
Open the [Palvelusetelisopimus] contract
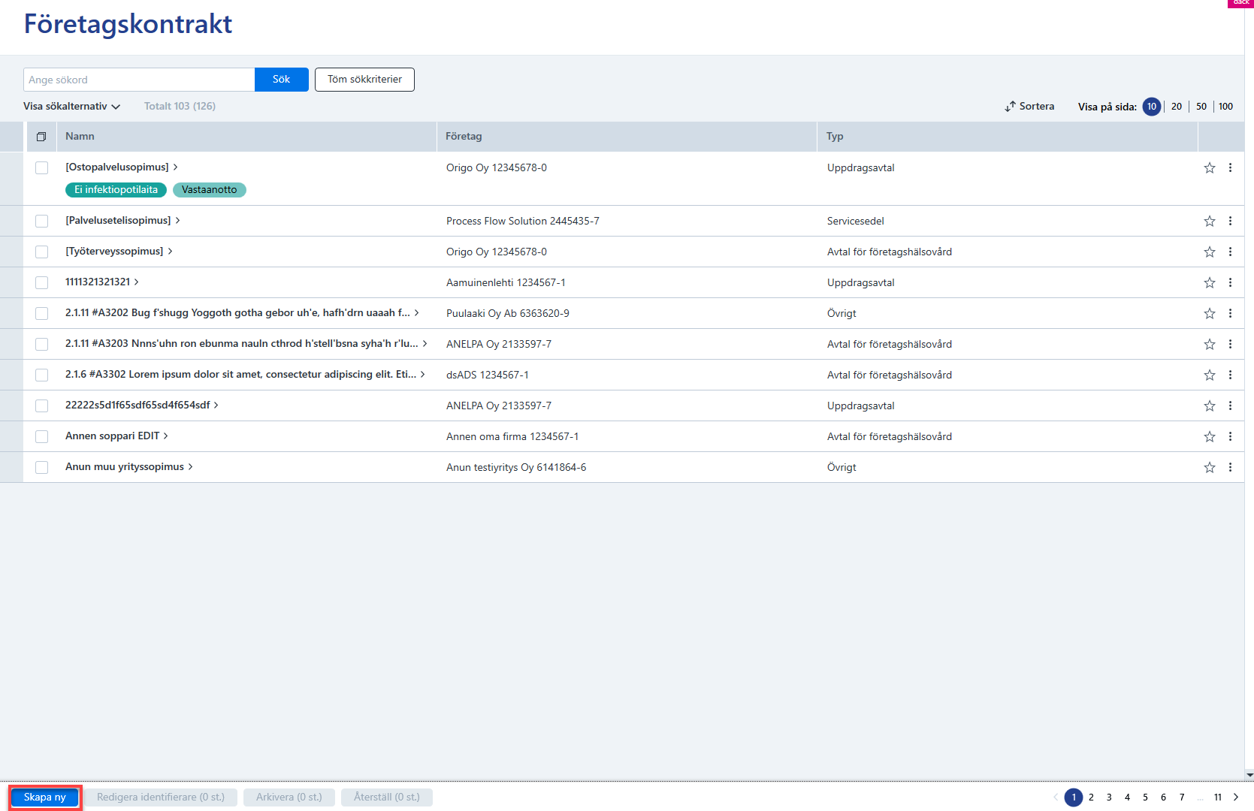coord(122,221)
